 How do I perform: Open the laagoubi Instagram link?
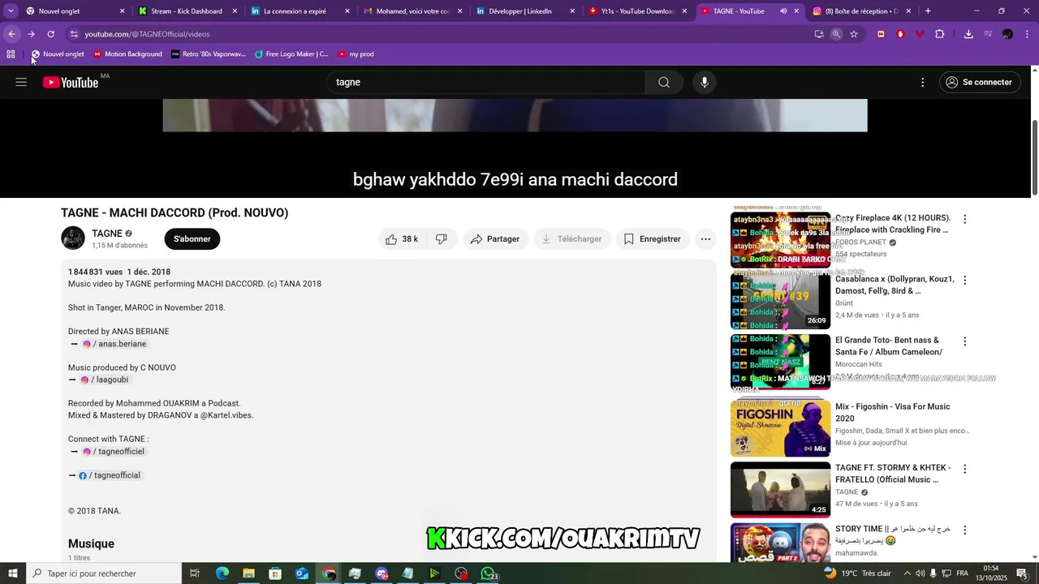105,380
